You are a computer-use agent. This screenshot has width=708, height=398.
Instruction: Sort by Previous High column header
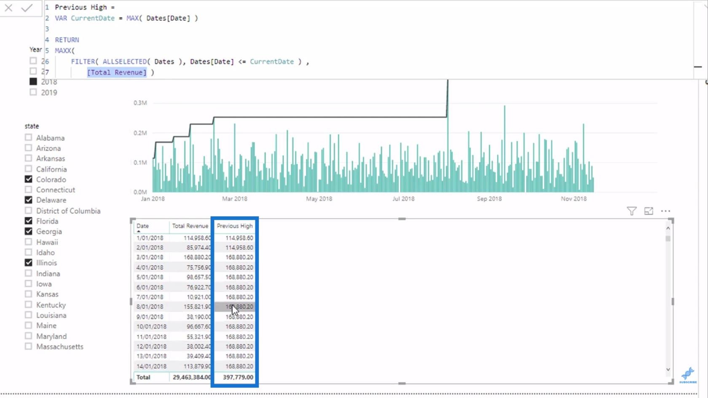[235, 226]
